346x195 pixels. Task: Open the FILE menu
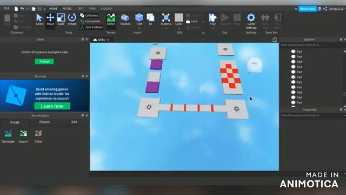click(6, 9)
